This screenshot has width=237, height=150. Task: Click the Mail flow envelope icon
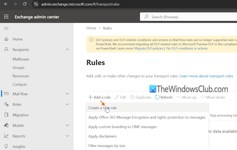(6, 93)
